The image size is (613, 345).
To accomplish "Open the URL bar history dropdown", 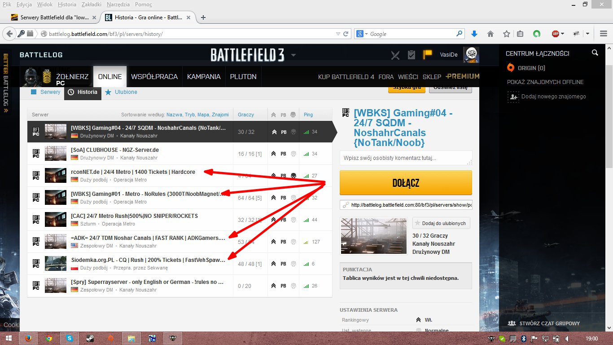I will pos(338,34).
